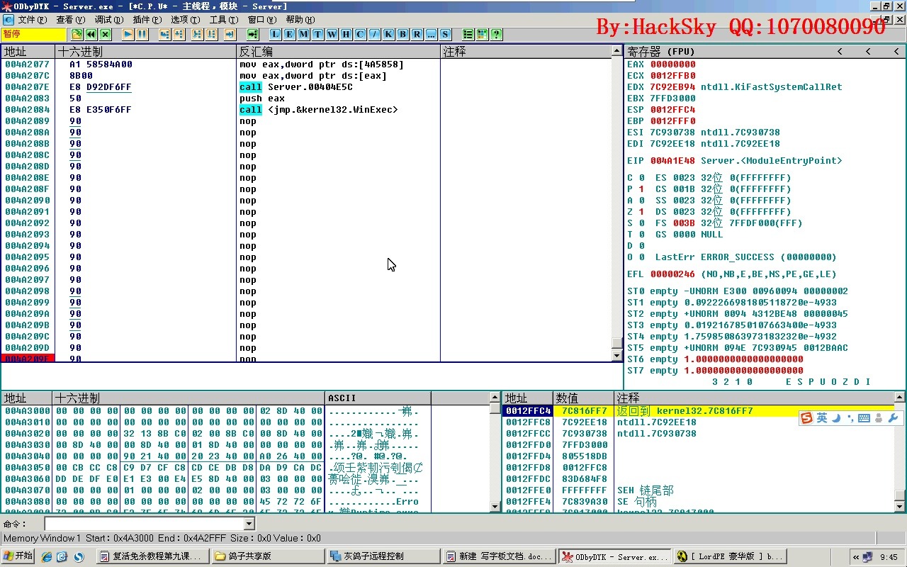The width and height of the screenshot is (907, 567).
Task: Open Run trace with ellipsis button
Action: (431, 34)
